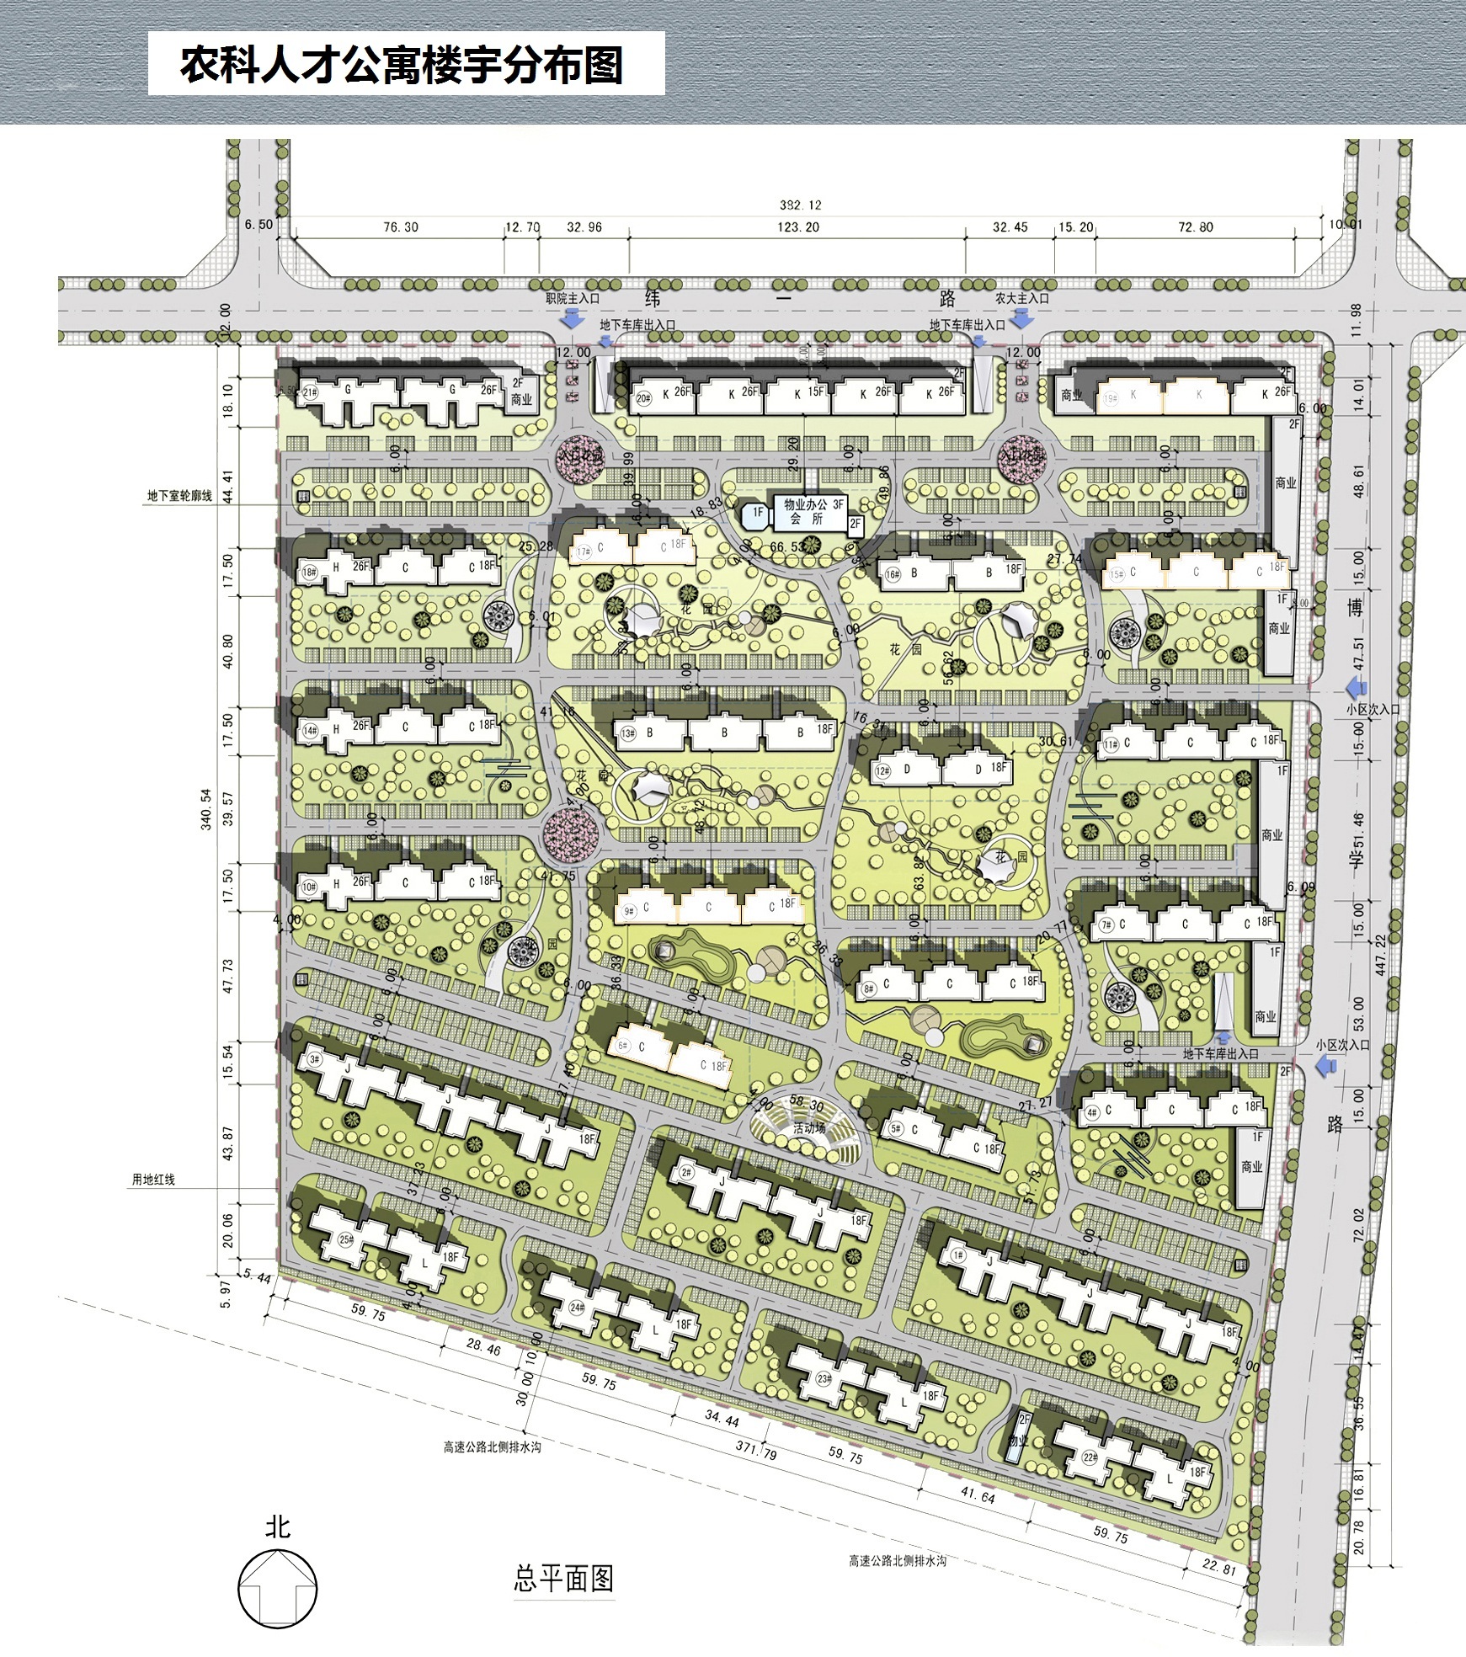Click the 活动场 amphitheater label
The height and width of the screenshot is (1657, 1466).
(809, 1127)
